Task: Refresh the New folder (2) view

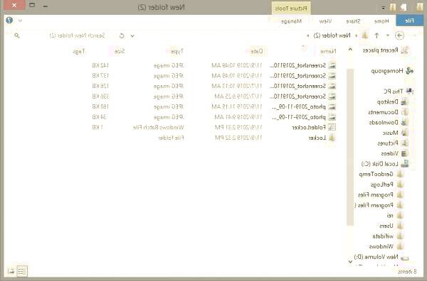Action: point(122,35)
